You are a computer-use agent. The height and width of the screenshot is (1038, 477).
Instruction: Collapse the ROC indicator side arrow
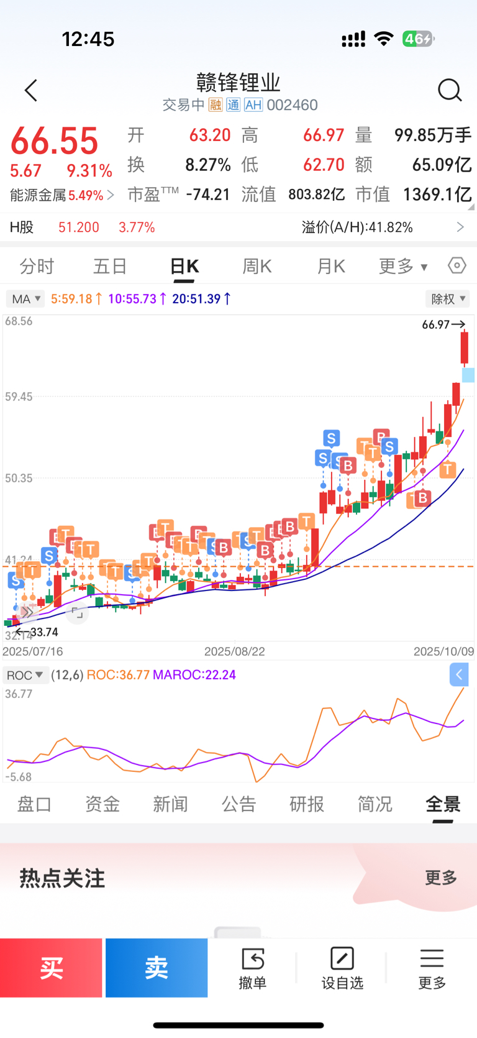459,674
